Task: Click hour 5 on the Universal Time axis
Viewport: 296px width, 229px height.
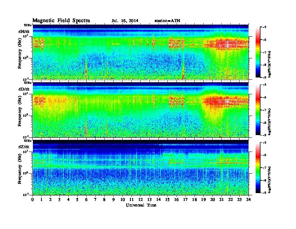Action: pos(77,200)
